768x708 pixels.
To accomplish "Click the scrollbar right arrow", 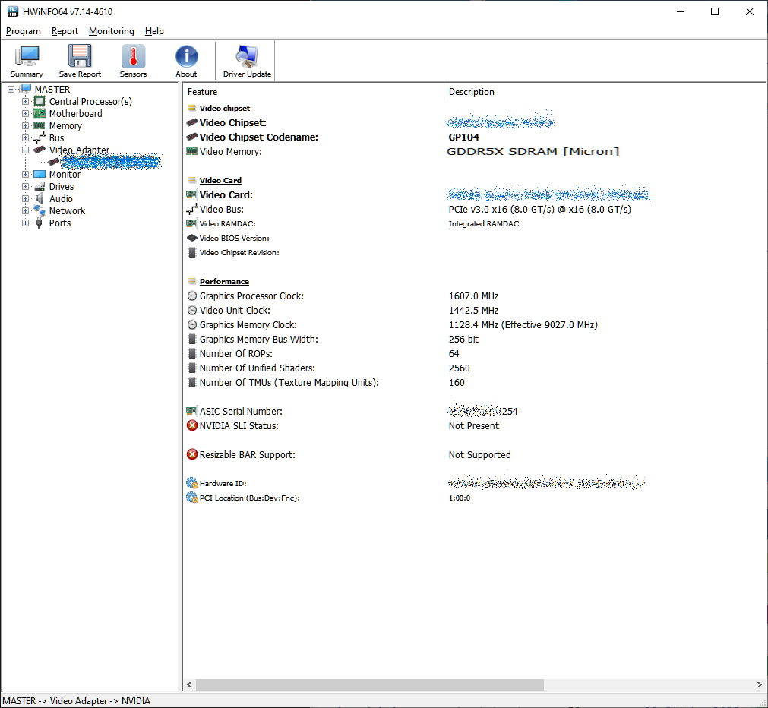I will (x=759, y=684).
